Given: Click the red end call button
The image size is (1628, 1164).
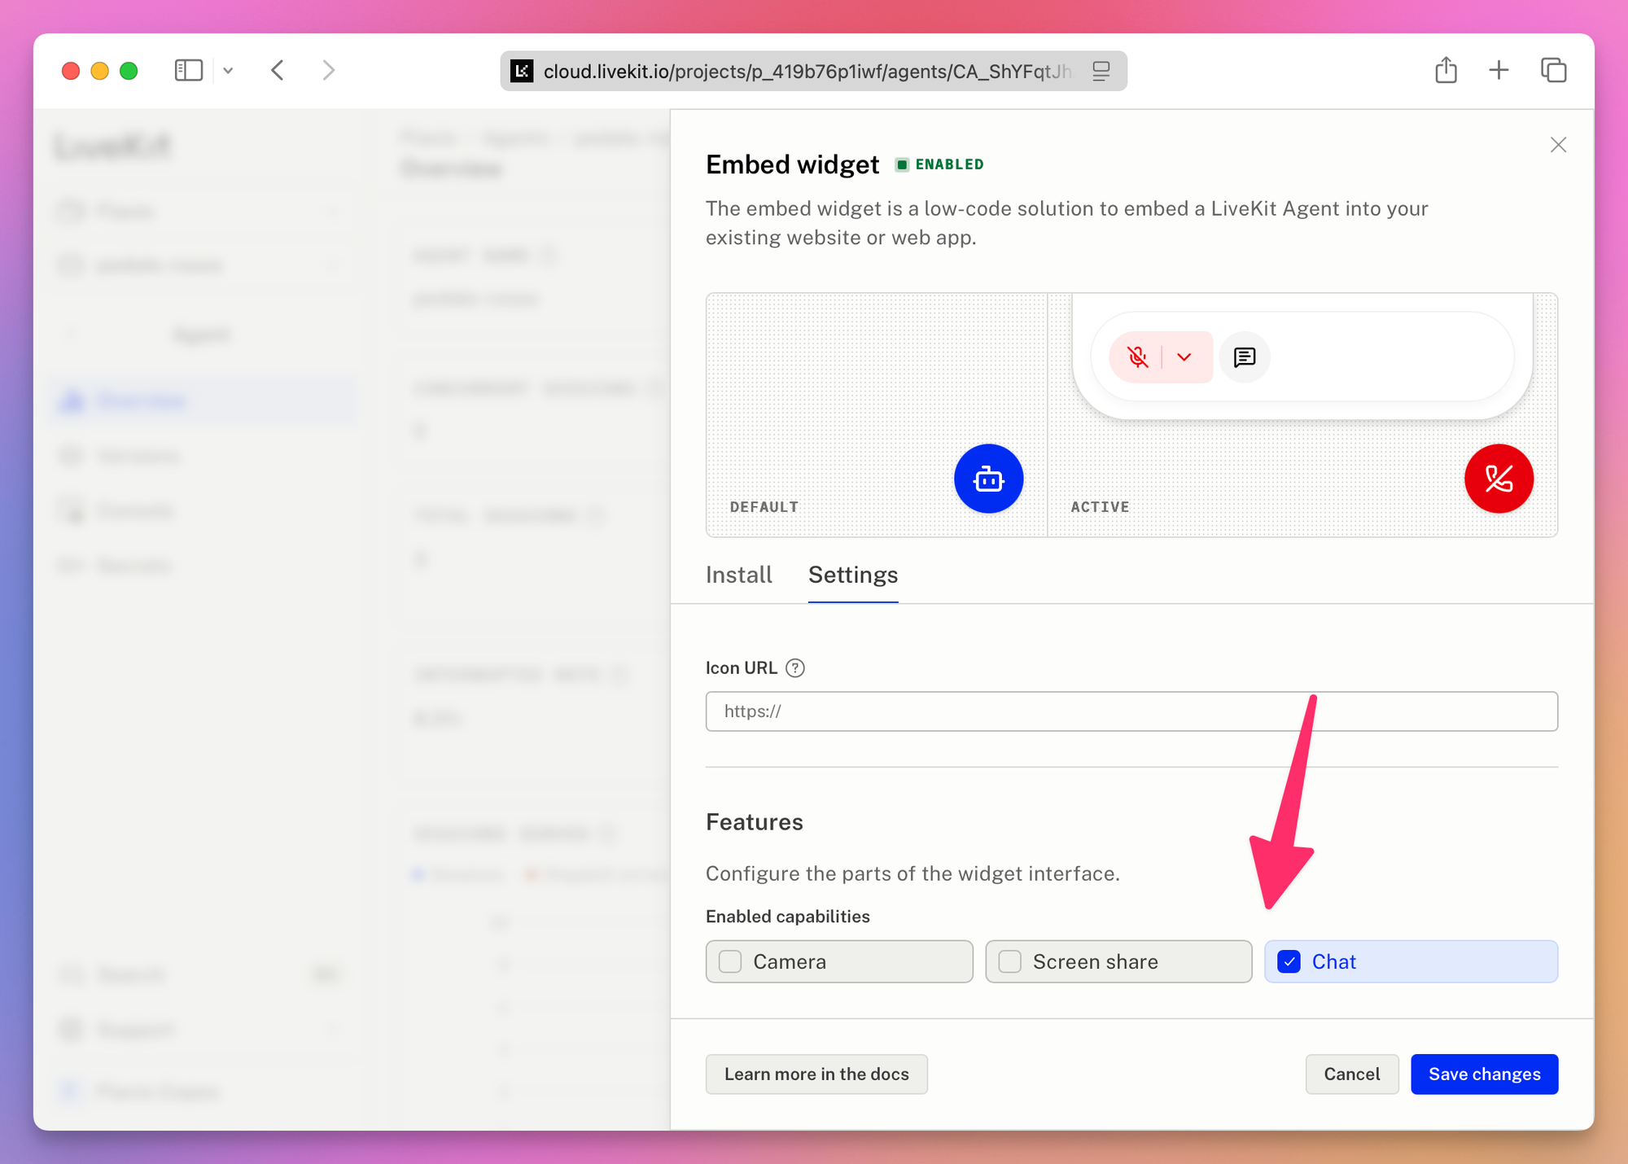Looking at the screenshot, I should coord(1499,479).
